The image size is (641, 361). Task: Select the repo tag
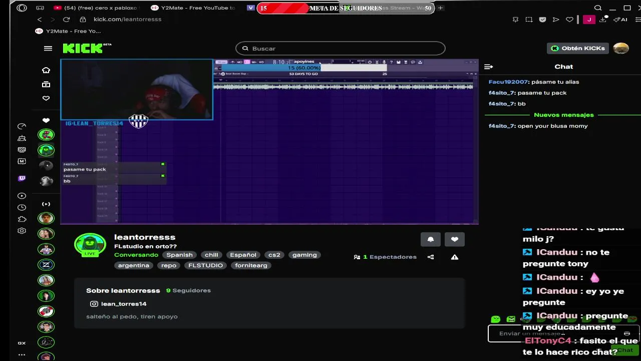coord(169,266)
